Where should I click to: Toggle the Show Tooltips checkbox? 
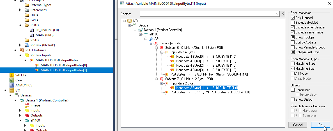(x=293, y=37)
